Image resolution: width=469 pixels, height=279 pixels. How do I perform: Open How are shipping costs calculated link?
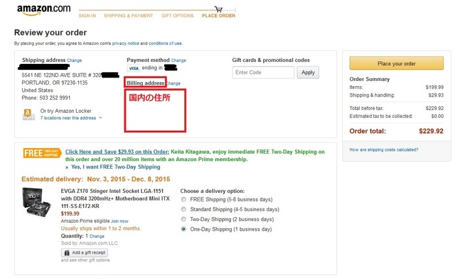coord(384,150)
